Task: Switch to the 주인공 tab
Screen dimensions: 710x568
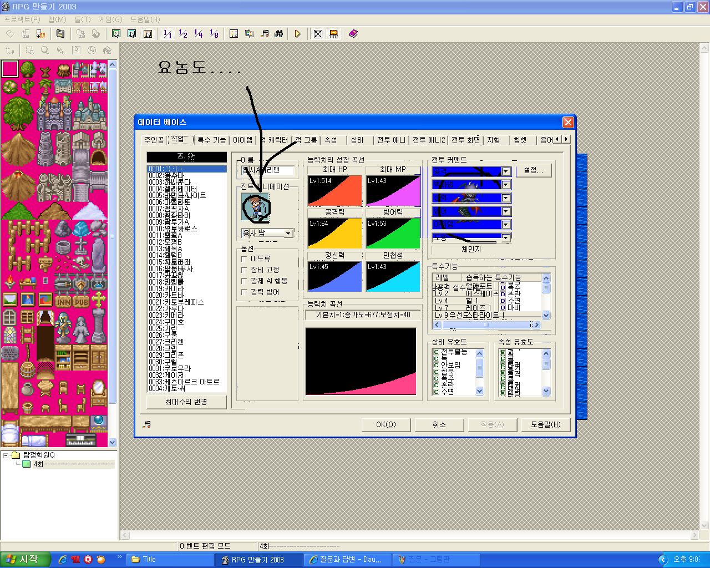Action: (154, 140)
